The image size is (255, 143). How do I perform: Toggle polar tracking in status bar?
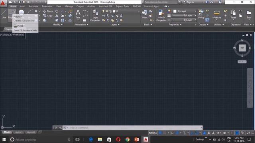177,133
